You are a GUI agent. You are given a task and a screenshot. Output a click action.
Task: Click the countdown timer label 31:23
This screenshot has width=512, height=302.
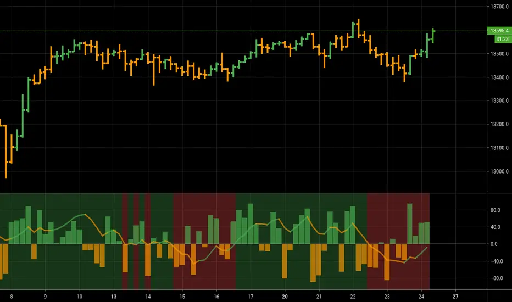[502, 39]
